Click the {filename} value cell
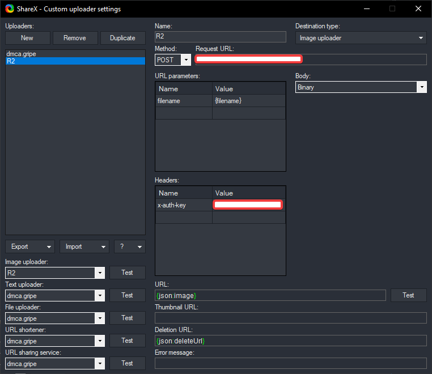Viewport: 432px width, 374px height. pyautogui.click(x=249, y=101)
